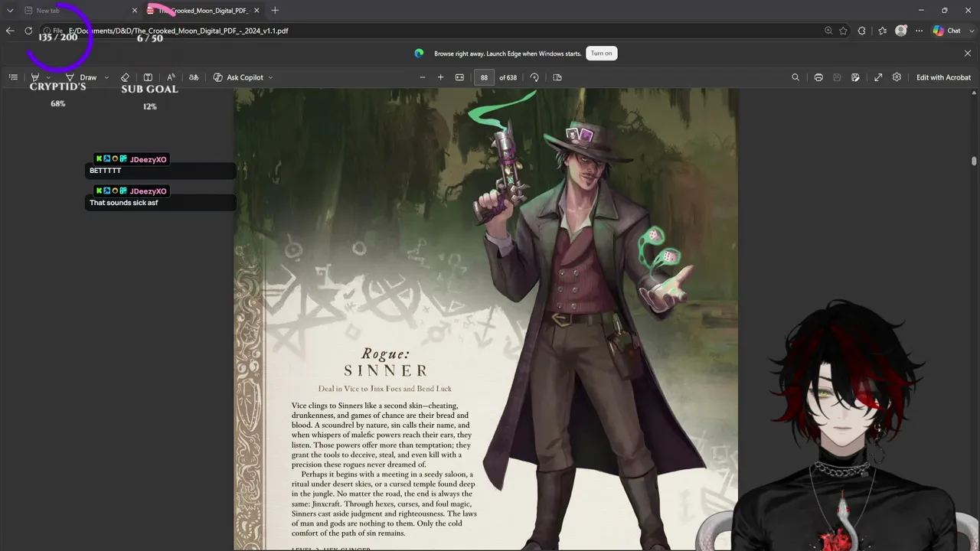Refresh the current page

coord(28,31)
